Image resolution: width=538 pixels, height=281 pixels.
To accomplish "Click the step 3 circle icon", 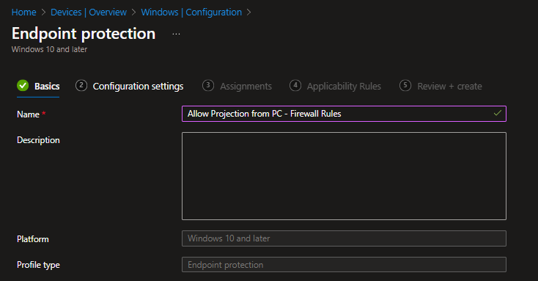I will click(208, 85).
